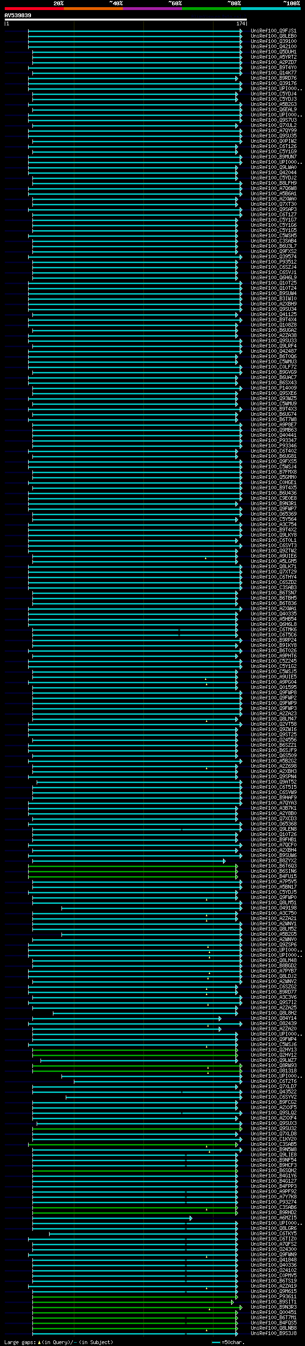This screenshot has height=1346, width=305.
Task: Click hit label UniRef100_B9N3R3
Action: (x=273, y=1308)
